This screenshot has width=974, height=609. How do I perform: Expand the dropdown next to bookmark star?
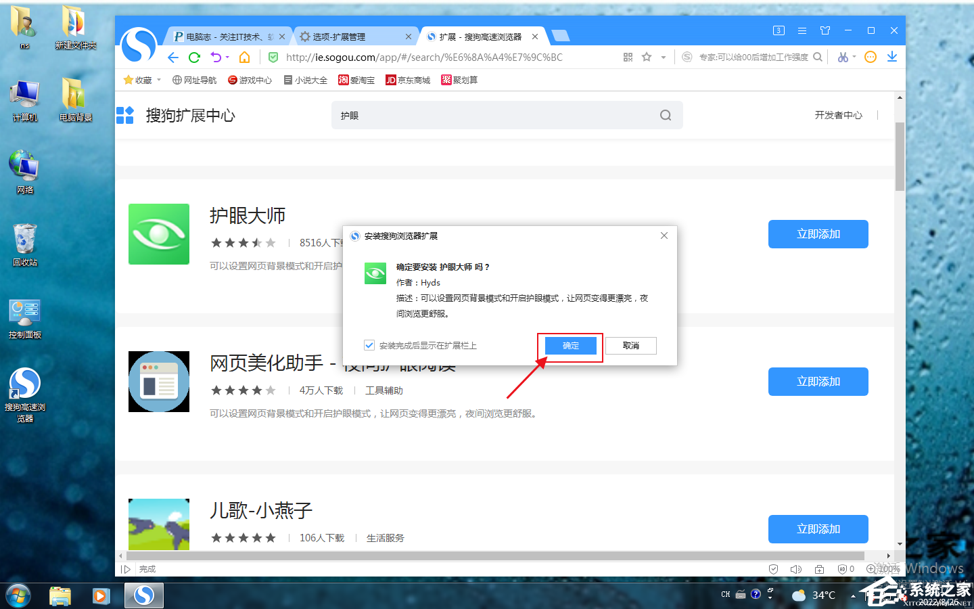(x=664, y=58)
